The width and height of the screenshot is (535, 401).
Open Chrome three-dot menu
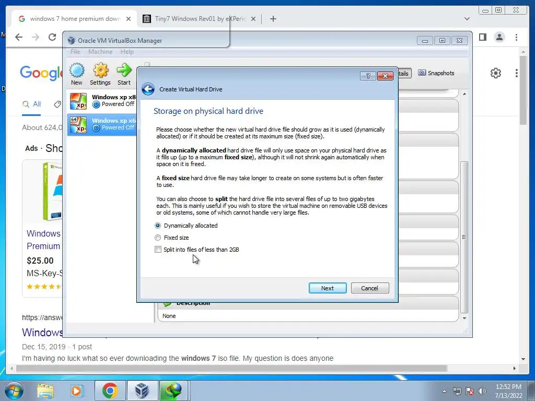tap(516, 37)
